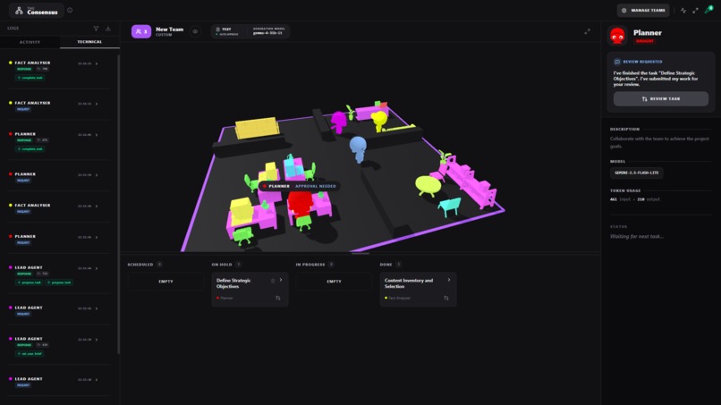Click the red Planner avatar
This screenshot has height=405, width=721.
tap(617, 36)
